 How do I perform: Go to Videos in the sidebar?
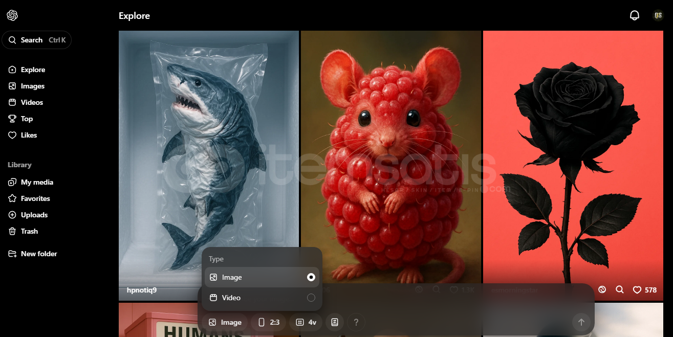[x=32, y=102]
